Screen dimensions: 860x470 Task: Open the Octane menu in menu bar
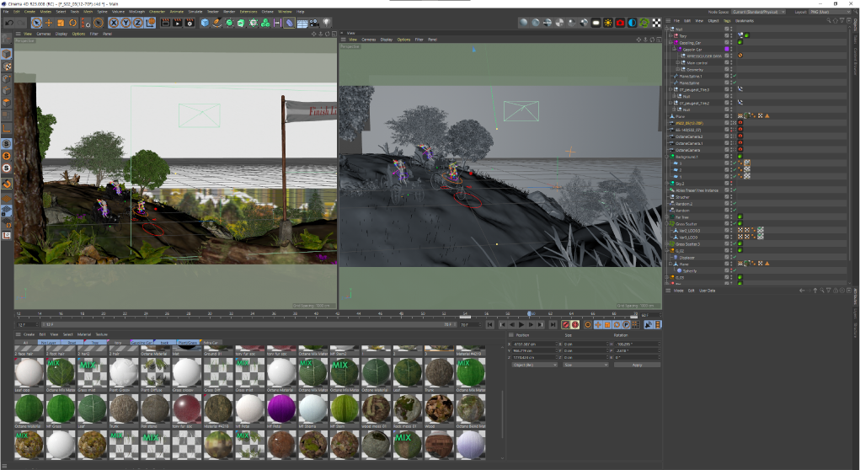pyautogui.click(x=268, y=12)
